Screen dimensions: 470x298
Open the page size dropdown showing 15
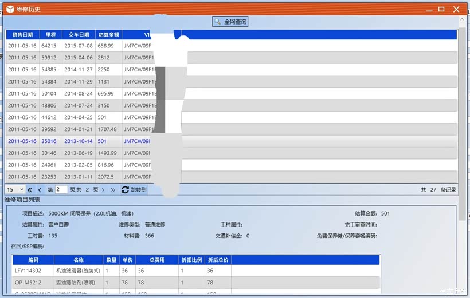[x=15, y=189]
